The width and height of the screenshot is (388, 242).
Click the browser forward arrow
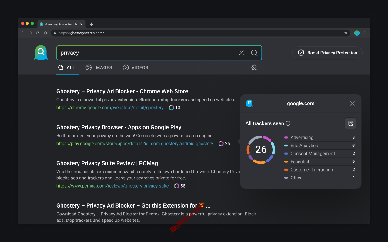[30, 33]
